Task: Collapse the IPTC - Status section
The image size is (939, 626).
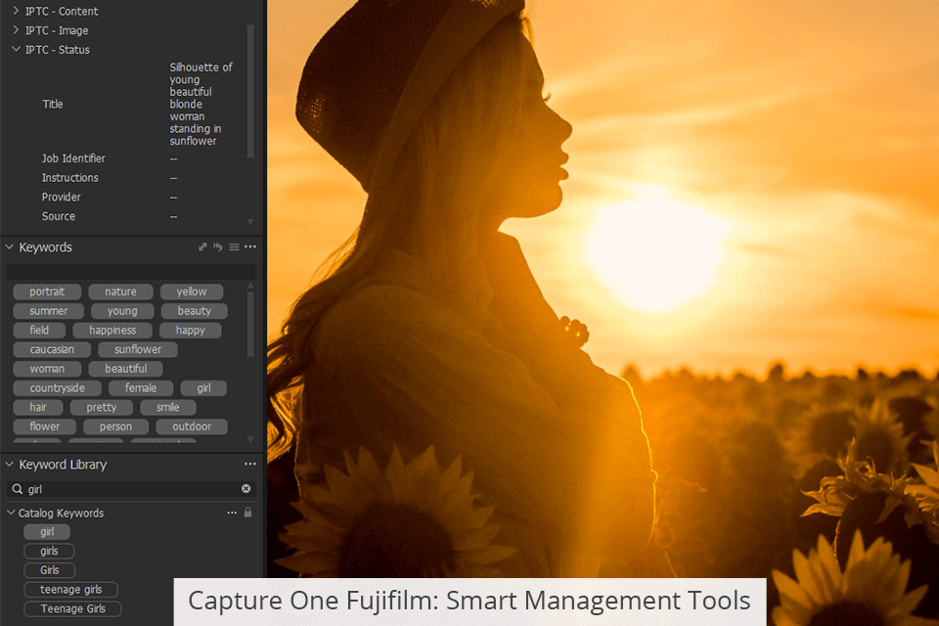Action: (x=17, y=49)
